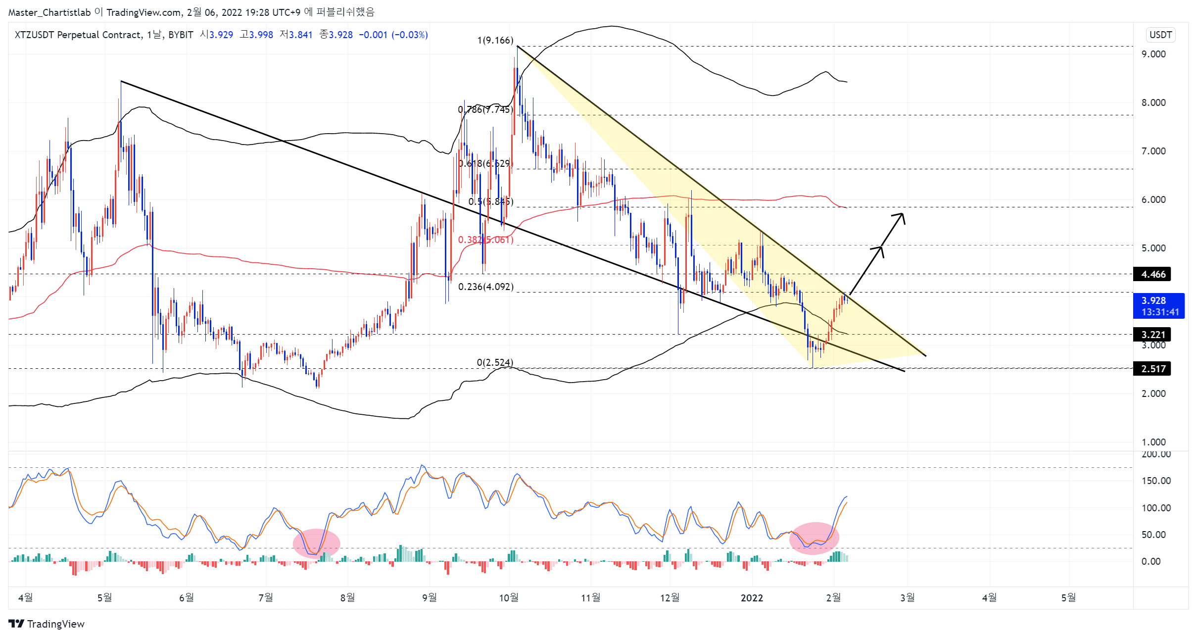
Task: Click the 4.466 price level label
Action: (x=1152, y=274)
